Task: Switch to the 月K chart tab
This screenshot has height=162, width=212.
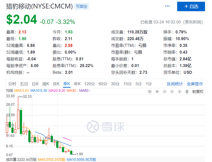Action: [x=56, y=84]
